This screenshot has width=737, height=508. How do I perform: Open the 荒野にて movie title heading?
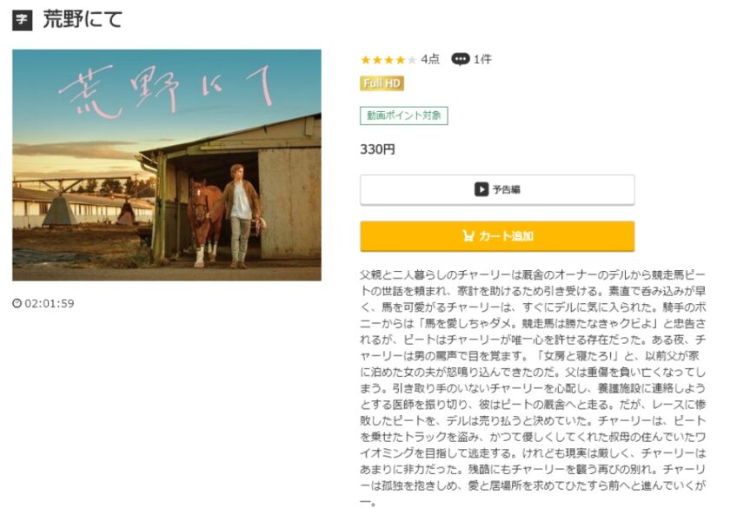point(83,20)
